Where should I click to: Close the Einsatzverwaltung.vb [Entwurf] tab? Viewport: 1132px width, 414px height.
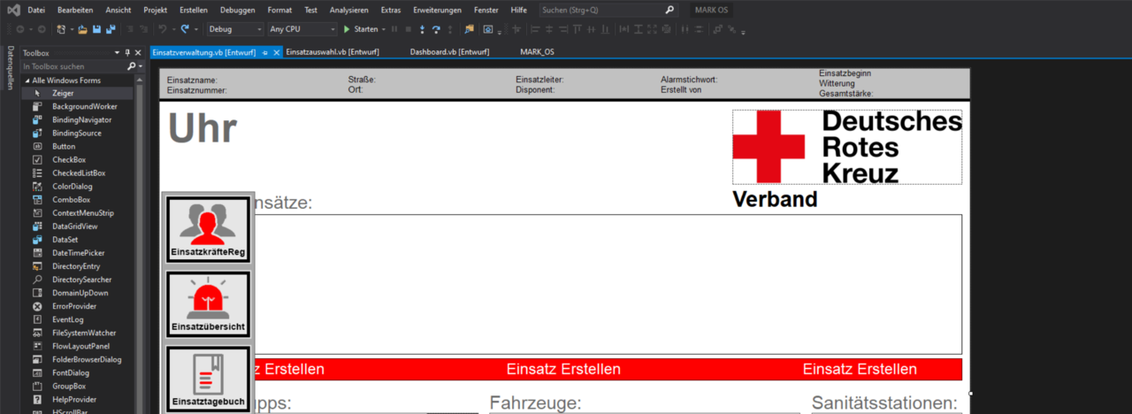coord(277,53)
